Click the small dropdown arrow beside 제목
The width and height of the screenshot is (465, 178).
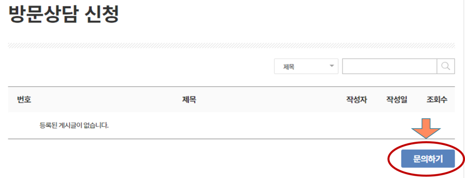[x=332, y=65]
